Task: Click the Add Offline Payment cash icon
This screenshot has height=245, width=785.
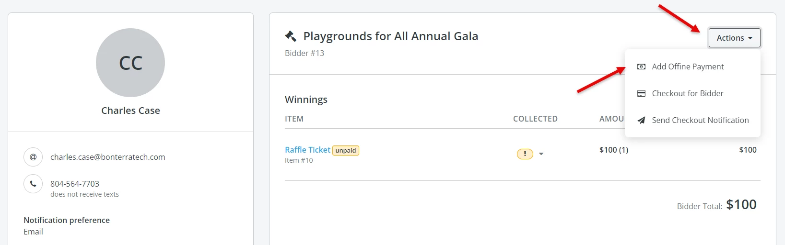Action: 641,67
